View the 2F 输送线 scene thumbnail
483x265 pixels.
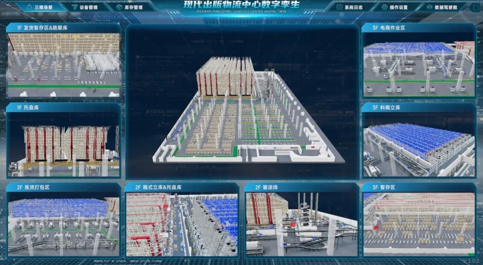[301, 224]
